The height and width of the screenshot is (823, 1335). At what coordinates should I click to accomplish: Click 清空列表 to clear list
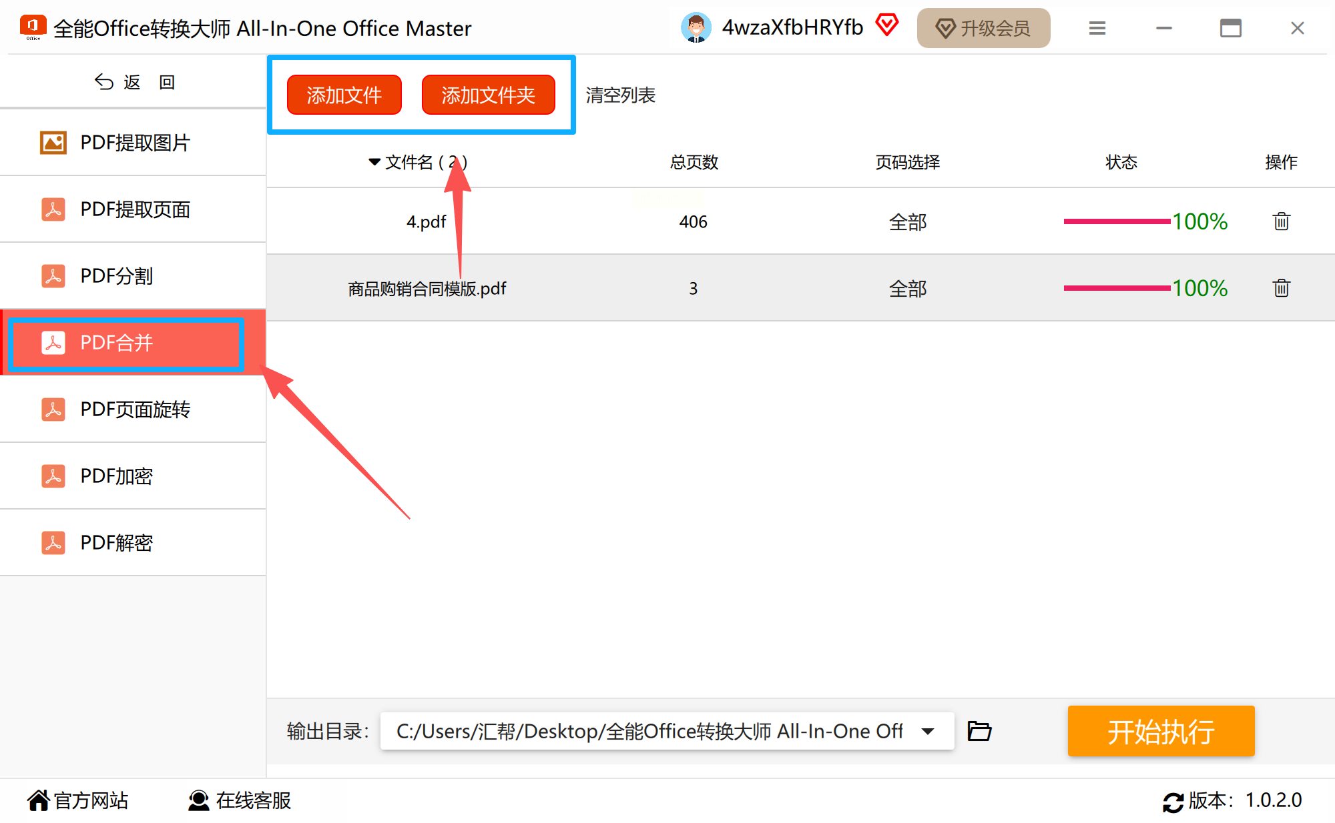click(x=620, y=95)
